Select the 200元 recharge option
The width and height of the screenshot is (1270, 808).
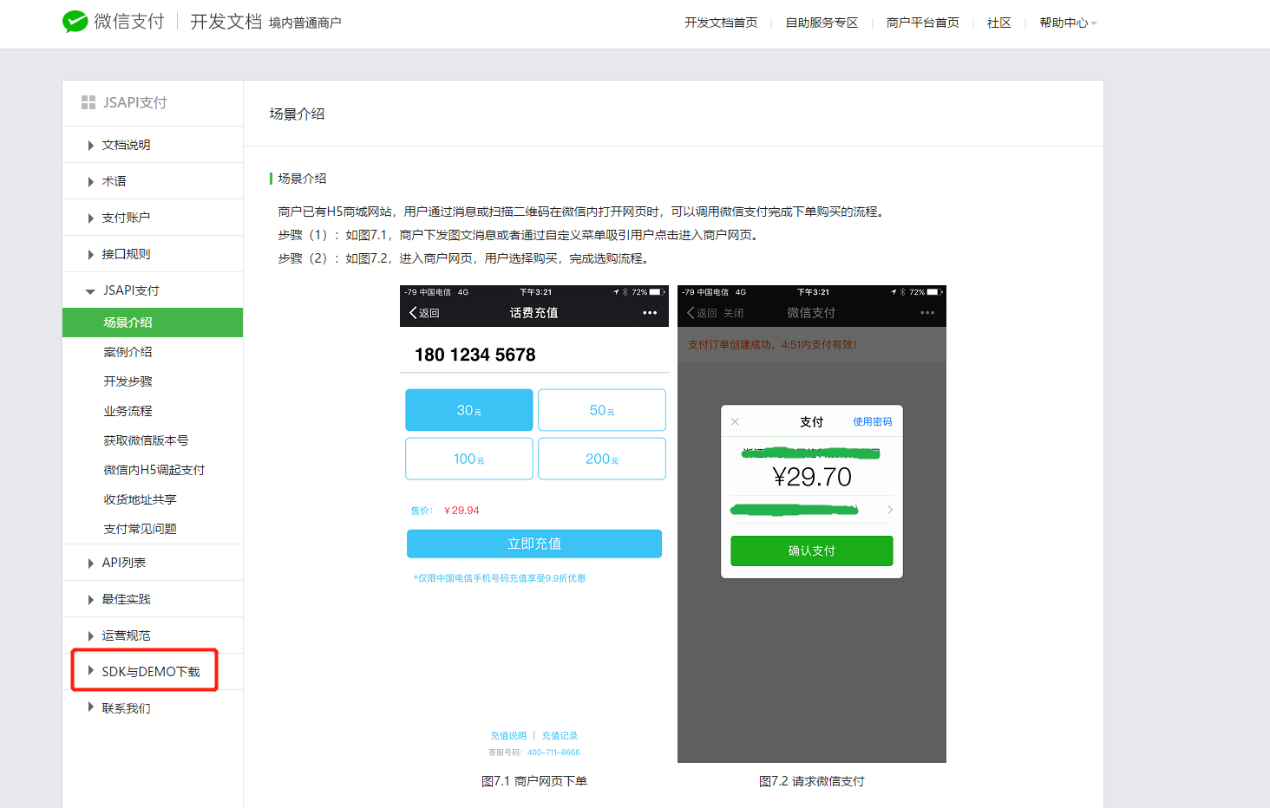[x=602, y=459]
